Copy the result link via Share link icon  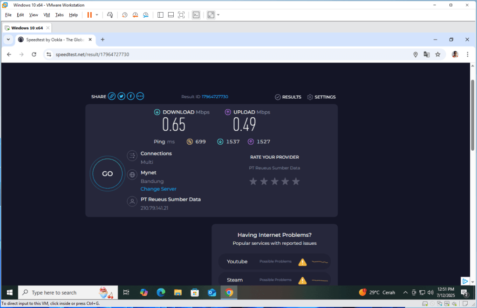(112, 96)
